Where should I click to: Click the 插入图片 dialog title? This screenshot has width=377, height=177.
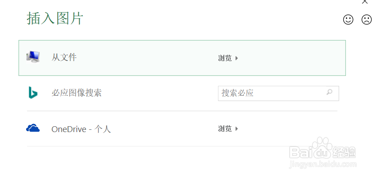pos(55,18)
